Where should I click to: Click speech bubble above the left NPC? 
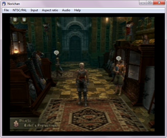(x=56, y=52)
